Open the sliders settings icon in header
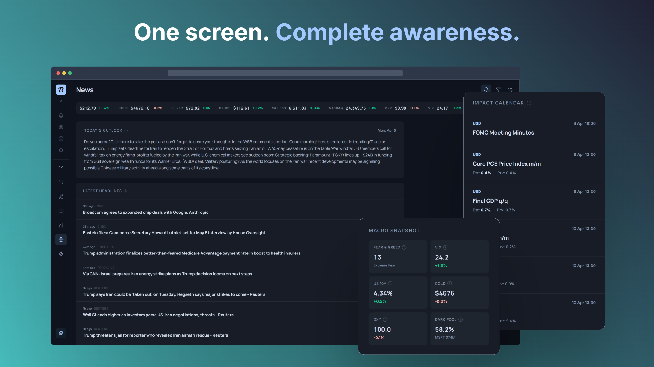The height and width of the screenshot is (367, 654). [x=510, y=89]
